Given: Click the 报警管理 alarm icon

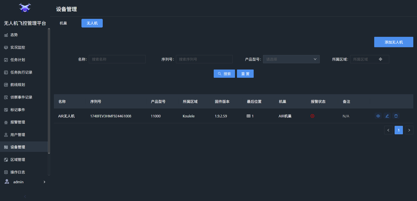Looking at the screenshot, I should click(6, 122).
